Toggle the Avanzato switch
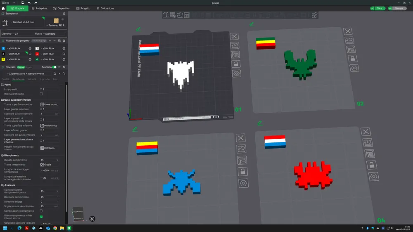Screen dimensions: 413x232 (x=54, y=67)
